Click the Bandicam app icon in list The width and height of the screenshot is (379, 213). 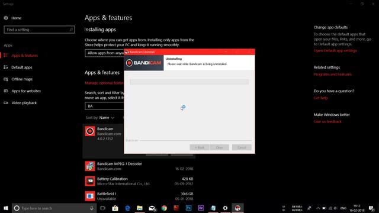click(x=90, y=131)
